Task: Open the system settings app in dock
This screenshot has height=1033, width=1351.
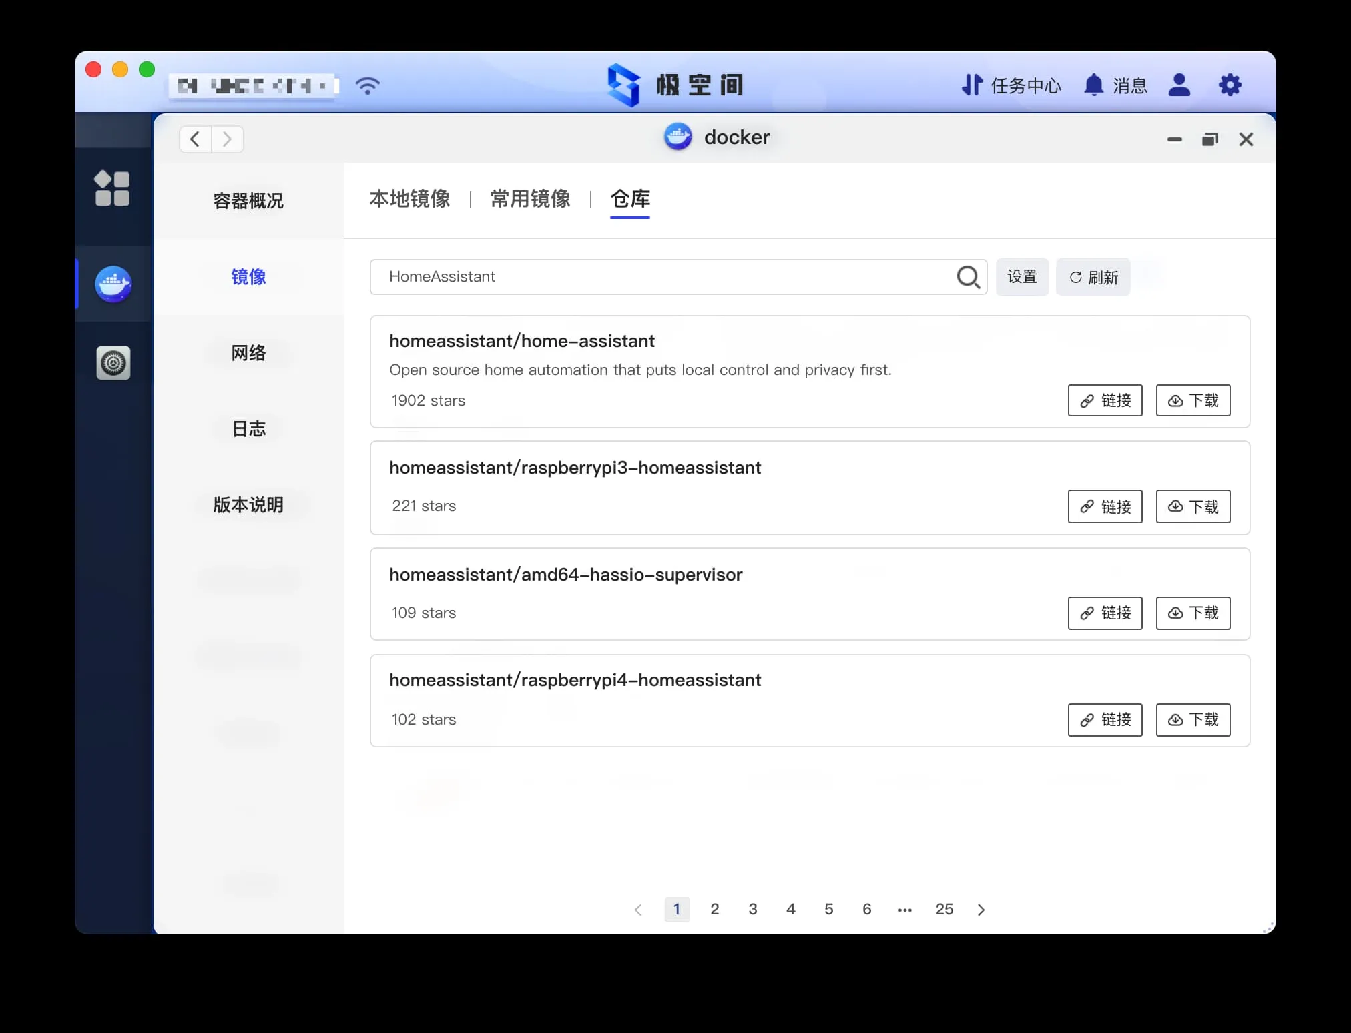Action: click(x=113, y=363)
